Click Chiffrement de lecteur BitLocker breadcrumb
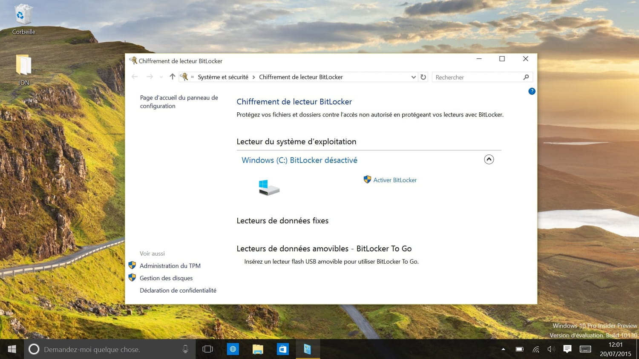Image resolution: width=639 pixels, height=359 pixels. 301,77
